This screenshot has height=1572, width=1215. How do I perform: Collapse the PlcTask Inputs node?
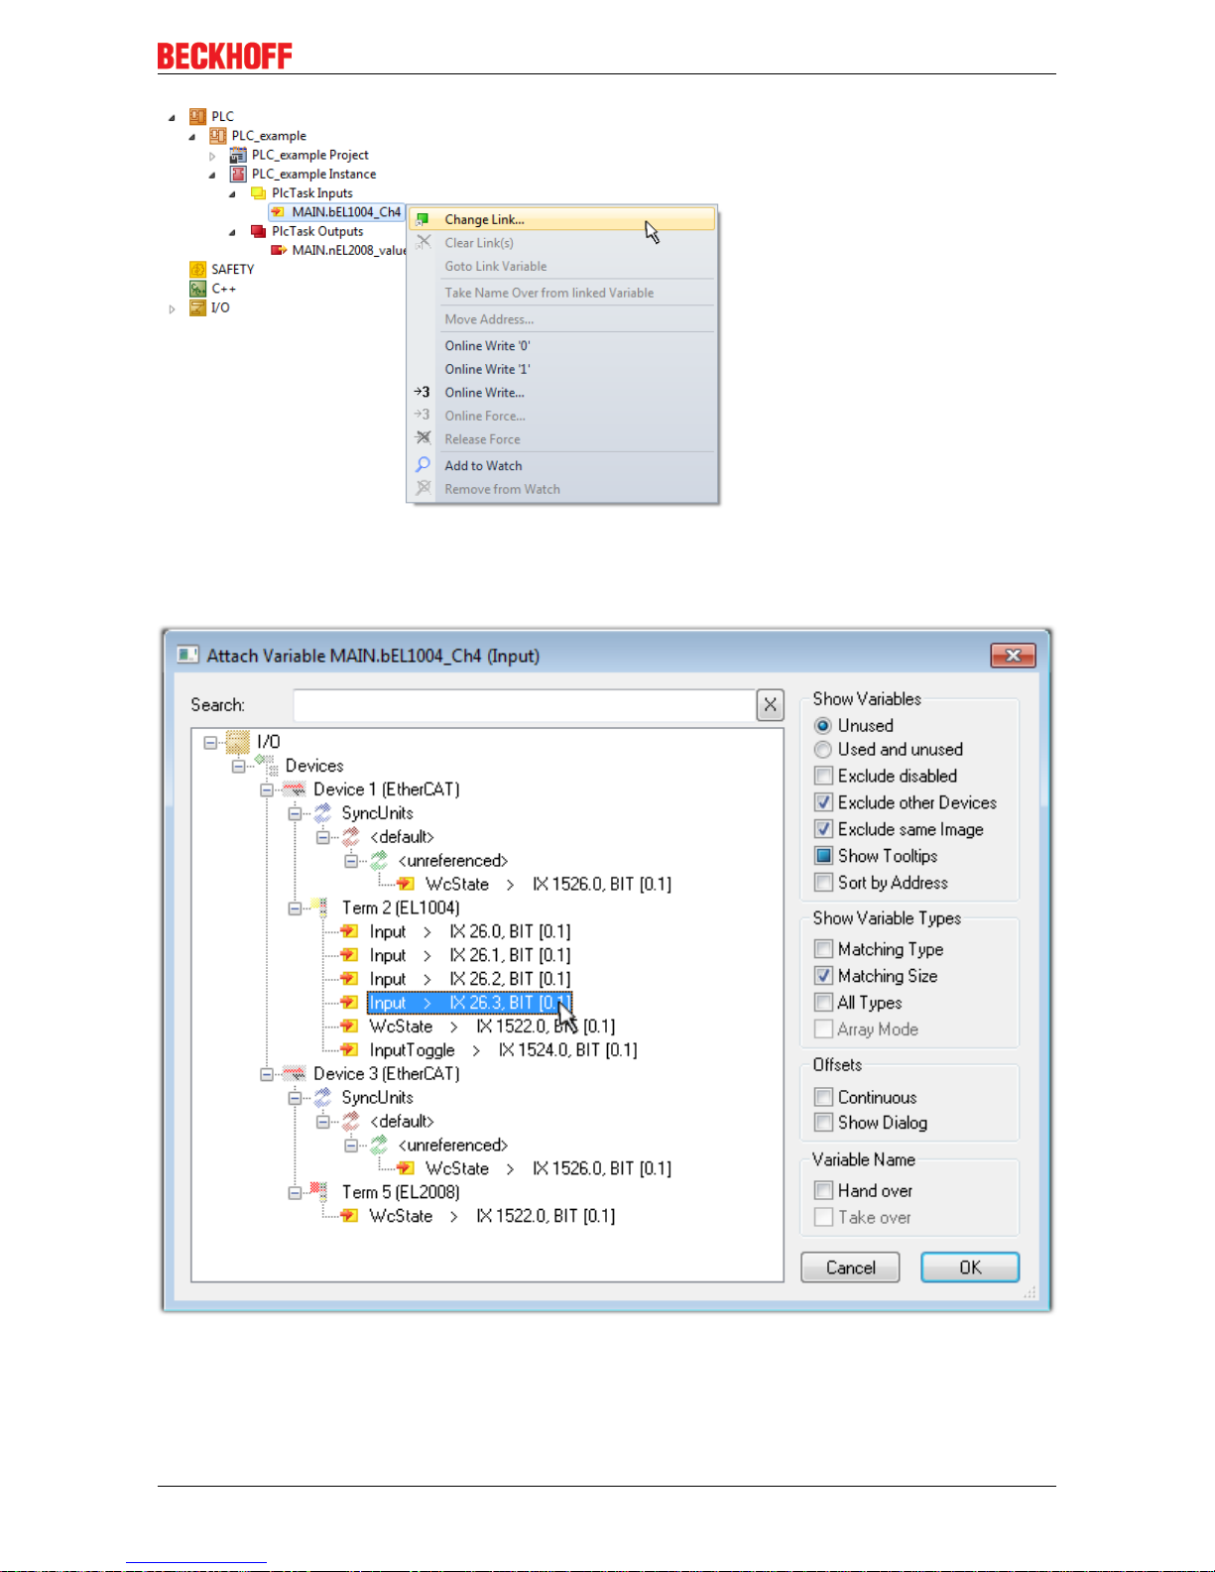[x=232, y=194]
